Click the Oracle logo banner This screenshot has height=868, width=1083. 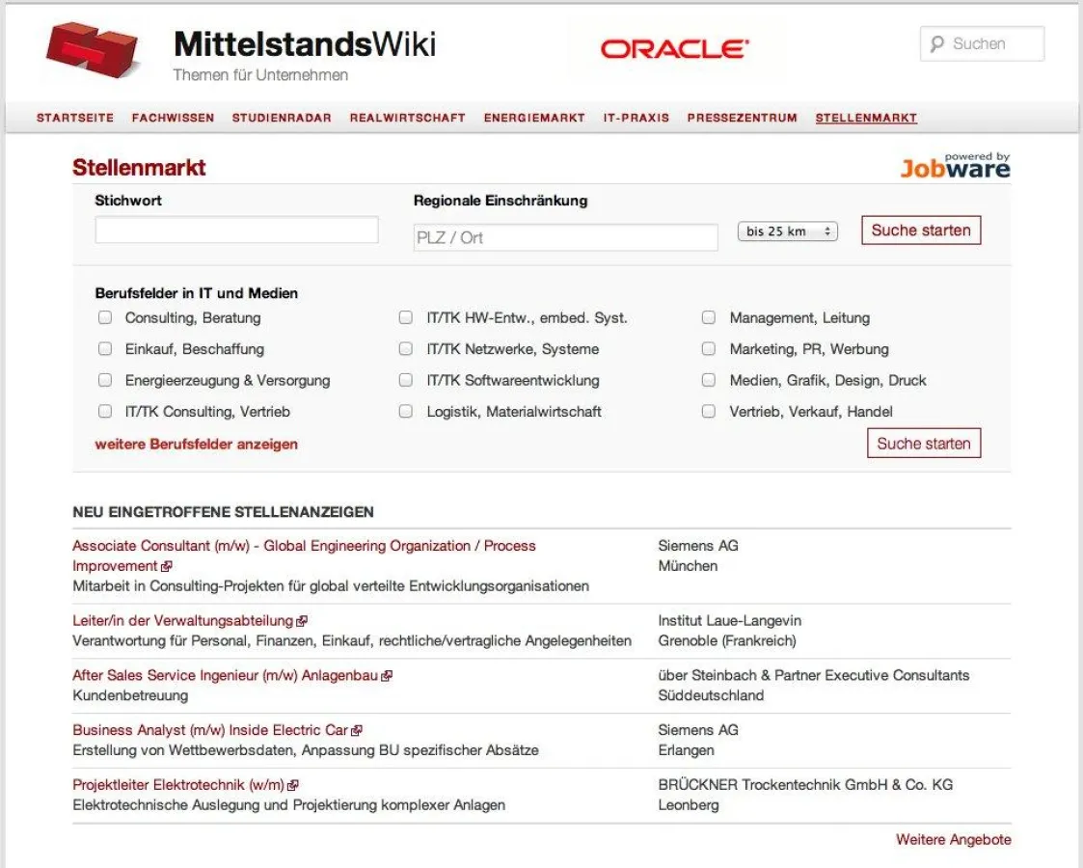(675, 48)
